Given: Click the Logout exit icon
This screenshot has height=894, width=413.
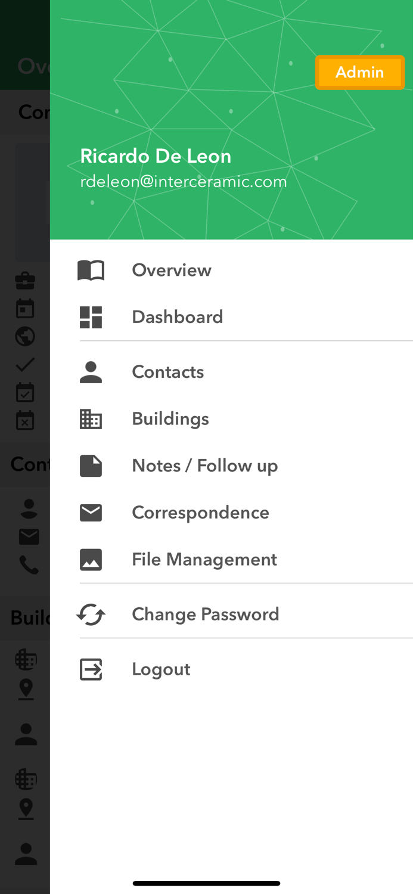Looking at the screenshot, I should coord(91,669).
